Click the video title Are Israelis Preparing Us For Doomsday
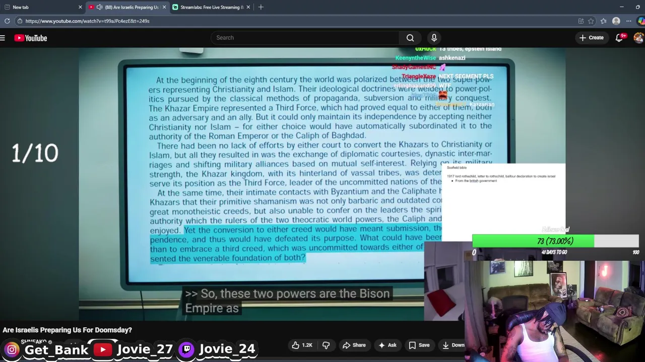The height and width of the screenshot is (362, 645). [67, 330]
